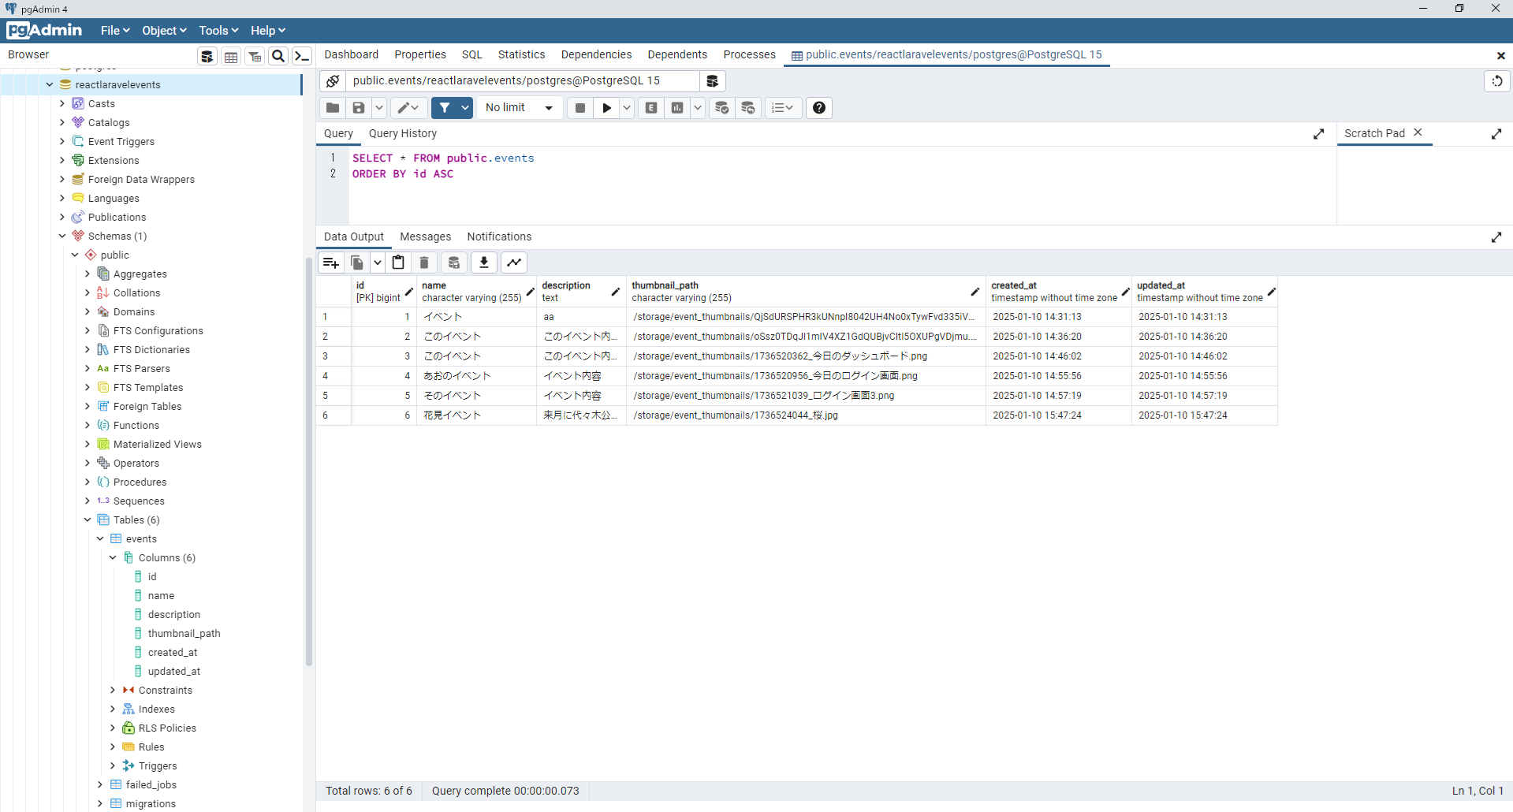The width and height of the screenshot is (1513, 812).
Task: Switch to the Statistics tab
Action: pyautogui.click(x=521, y=54)
